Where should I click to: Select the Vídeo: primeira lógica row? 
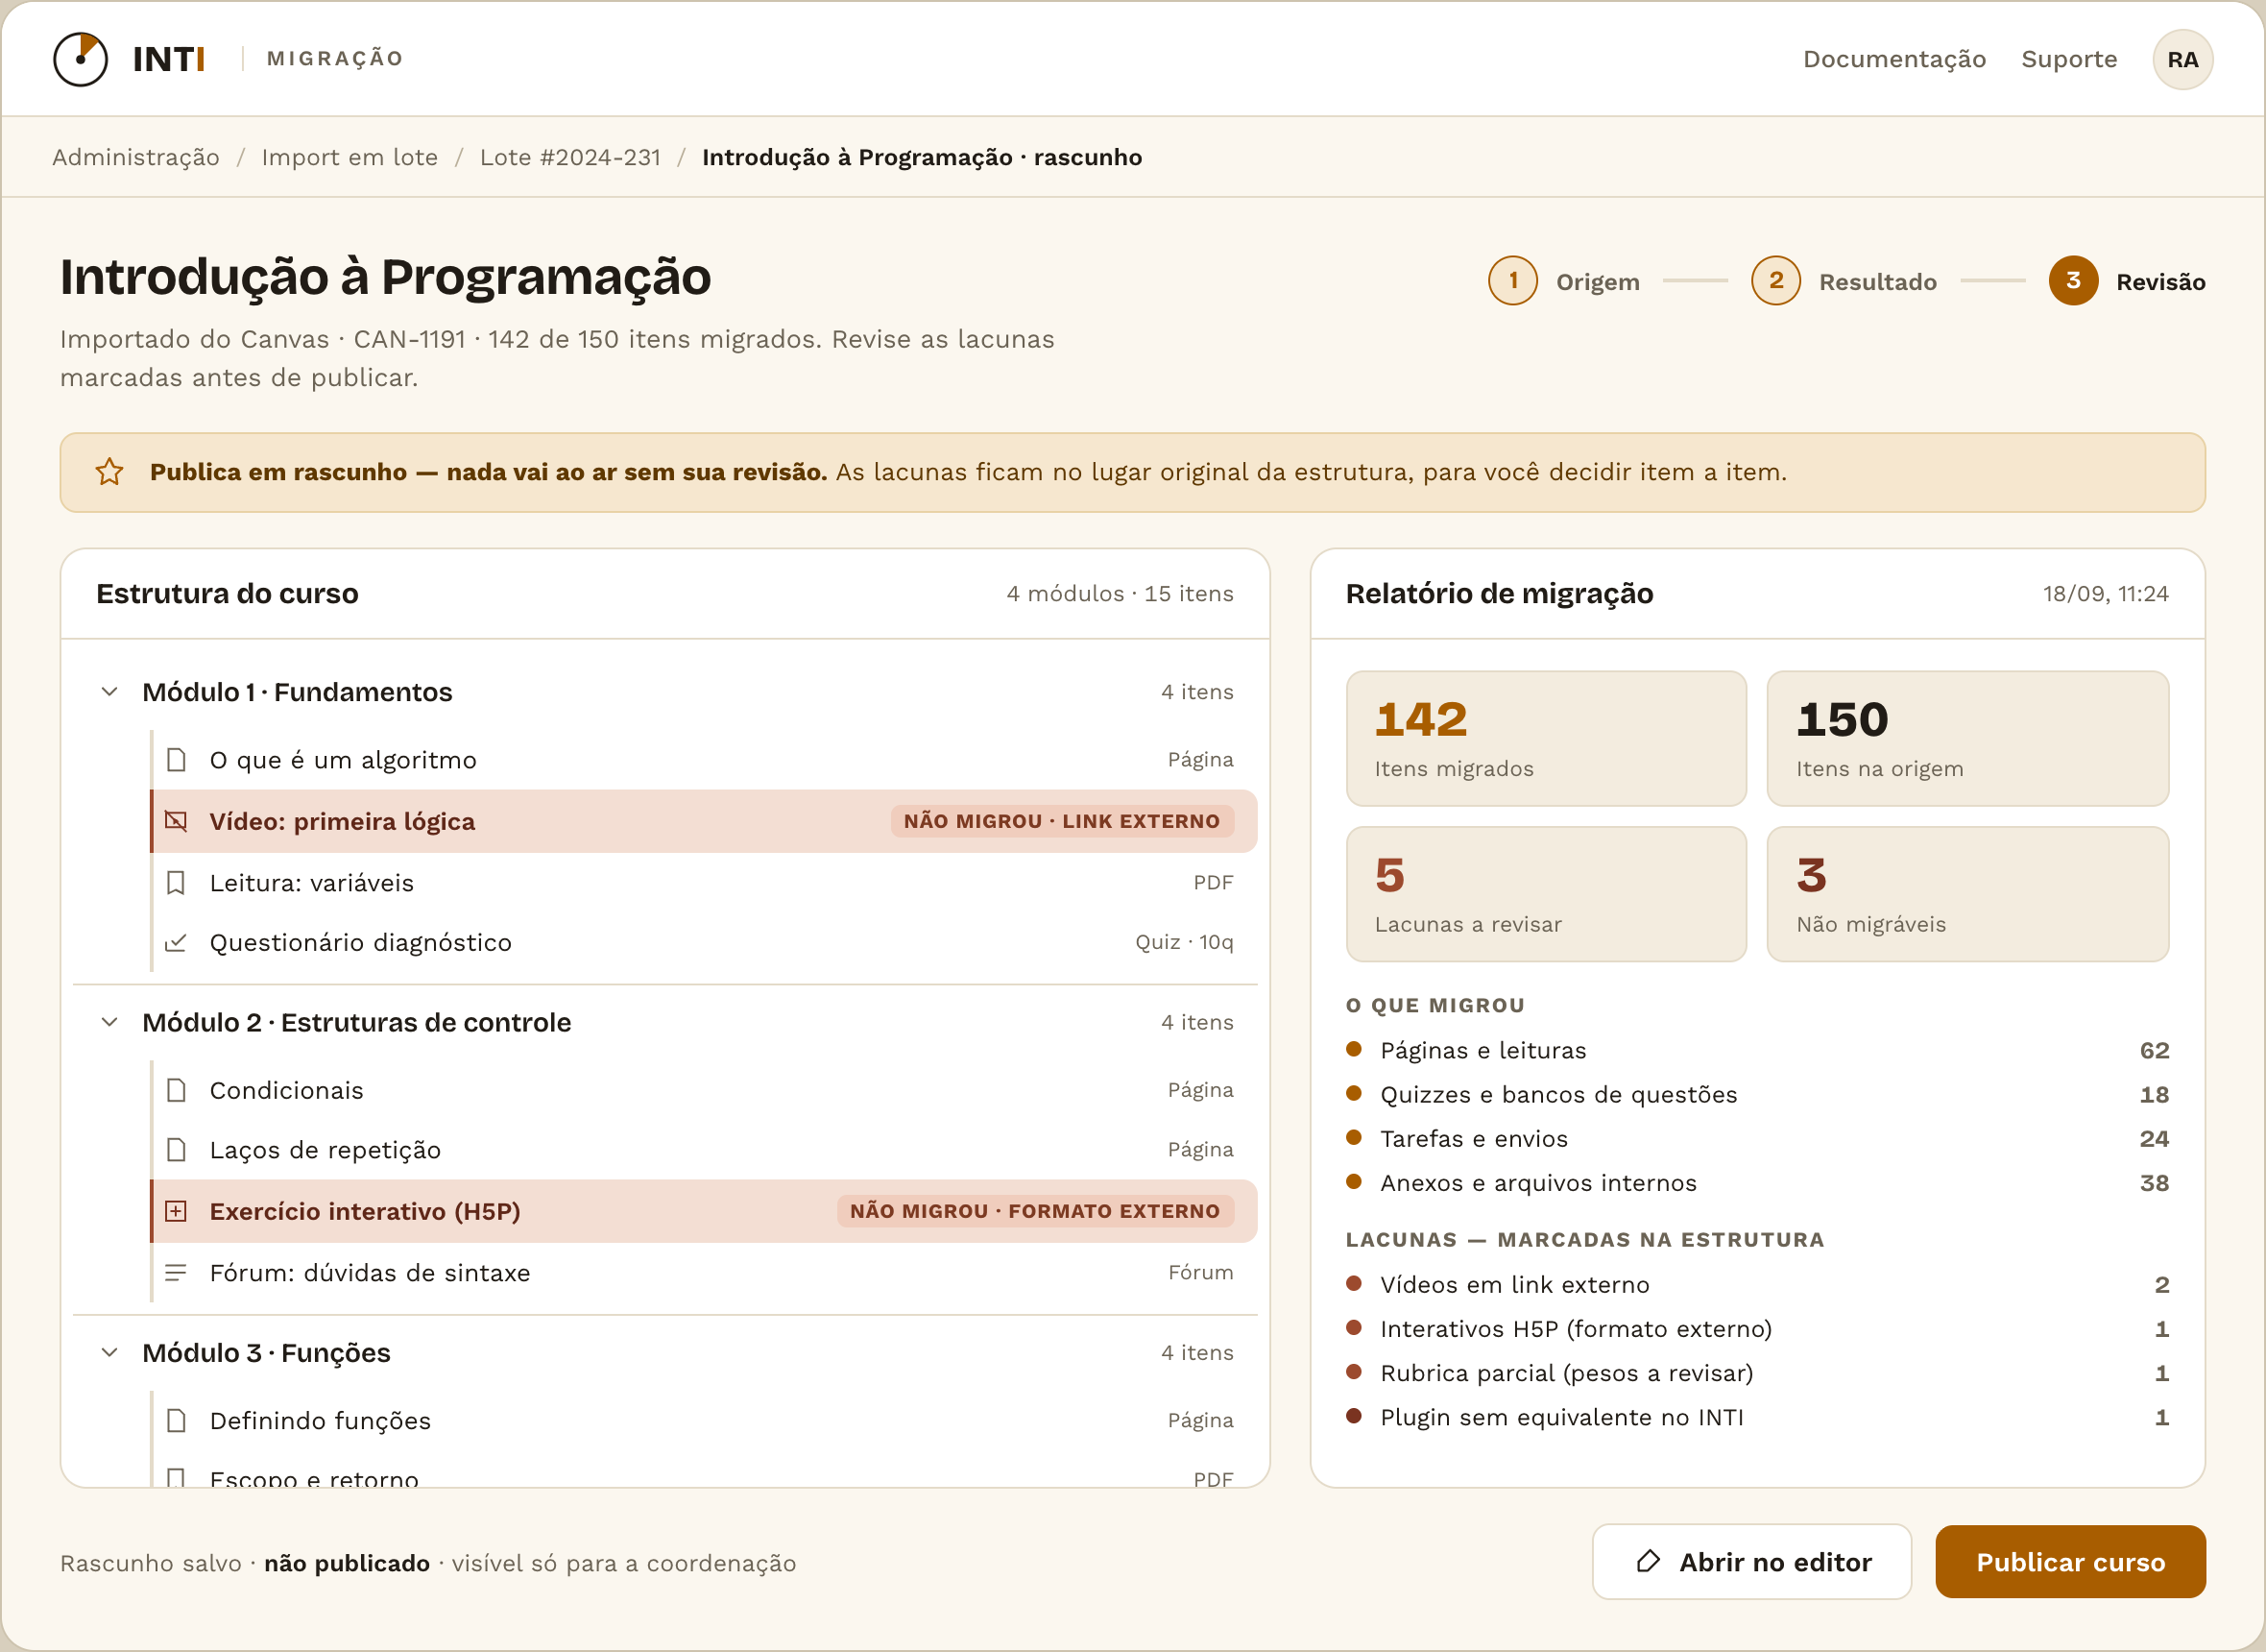(x=704, y=821)
